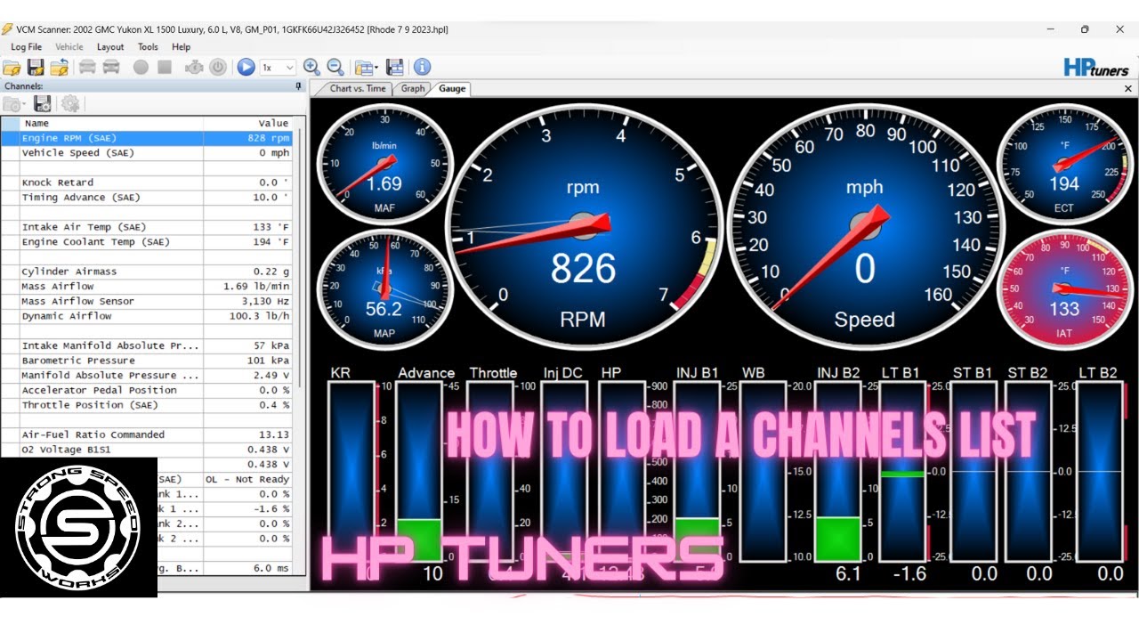The height and width of the screenshot is (641, 1139).
Task: Click the record scanning circle button
Action: point(141,67)
